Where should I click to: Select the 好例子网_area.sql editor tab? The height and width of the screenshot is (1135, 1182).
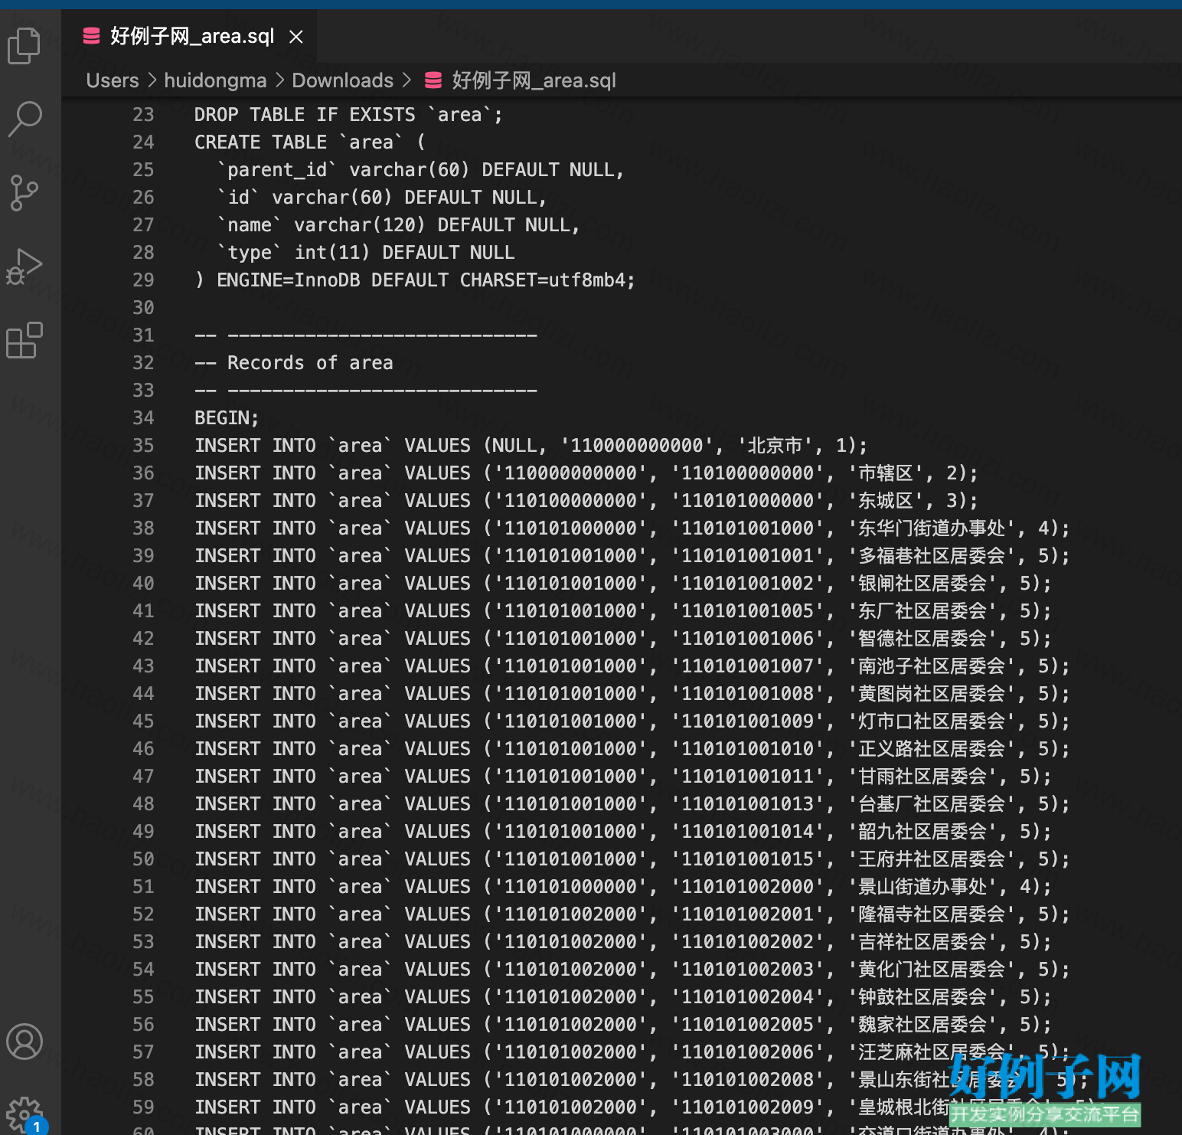click(x=189, y=36)
